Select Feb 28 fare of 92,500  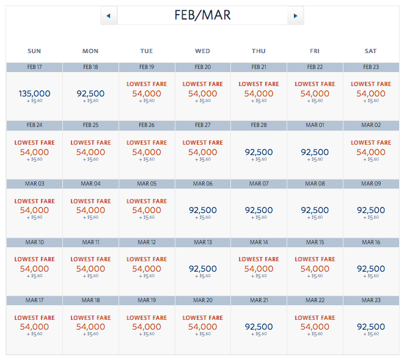click(x=258, y=153)
